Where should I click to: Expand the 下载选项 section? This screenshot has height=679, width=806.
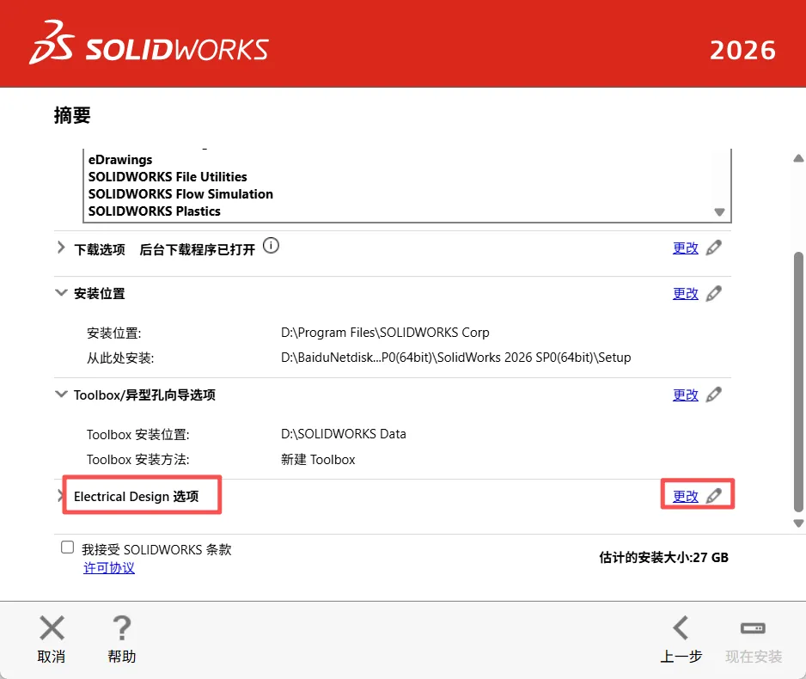[x=61, y=248]
